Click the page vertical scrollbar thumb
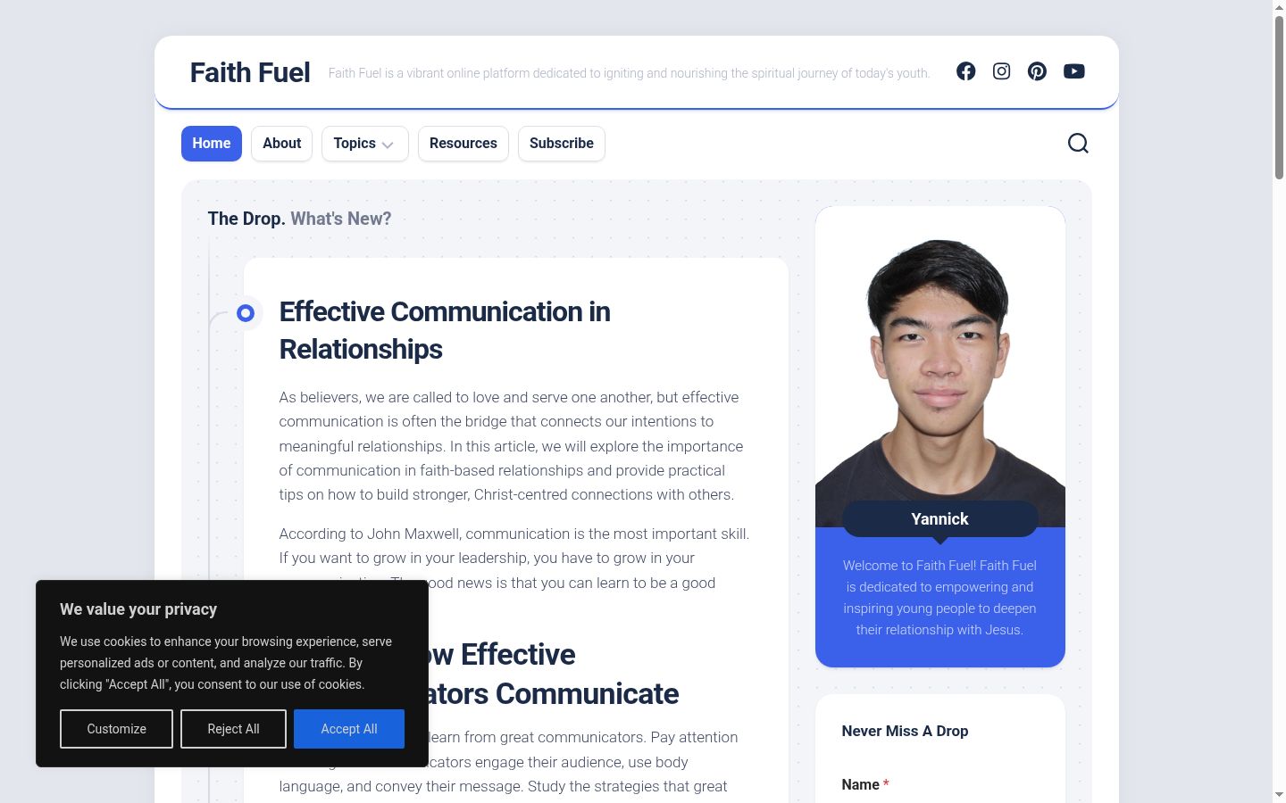The width and height of the screenshot is (1286, 803). (x=1279, y=96)
